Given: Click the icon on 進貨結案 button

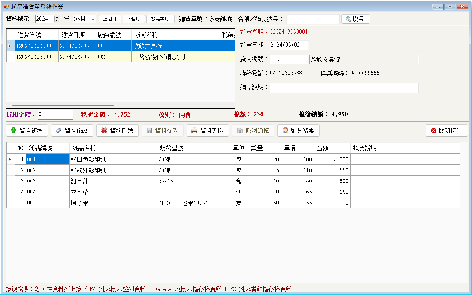Looking at the screenshot, I should (x=285, y=130).
